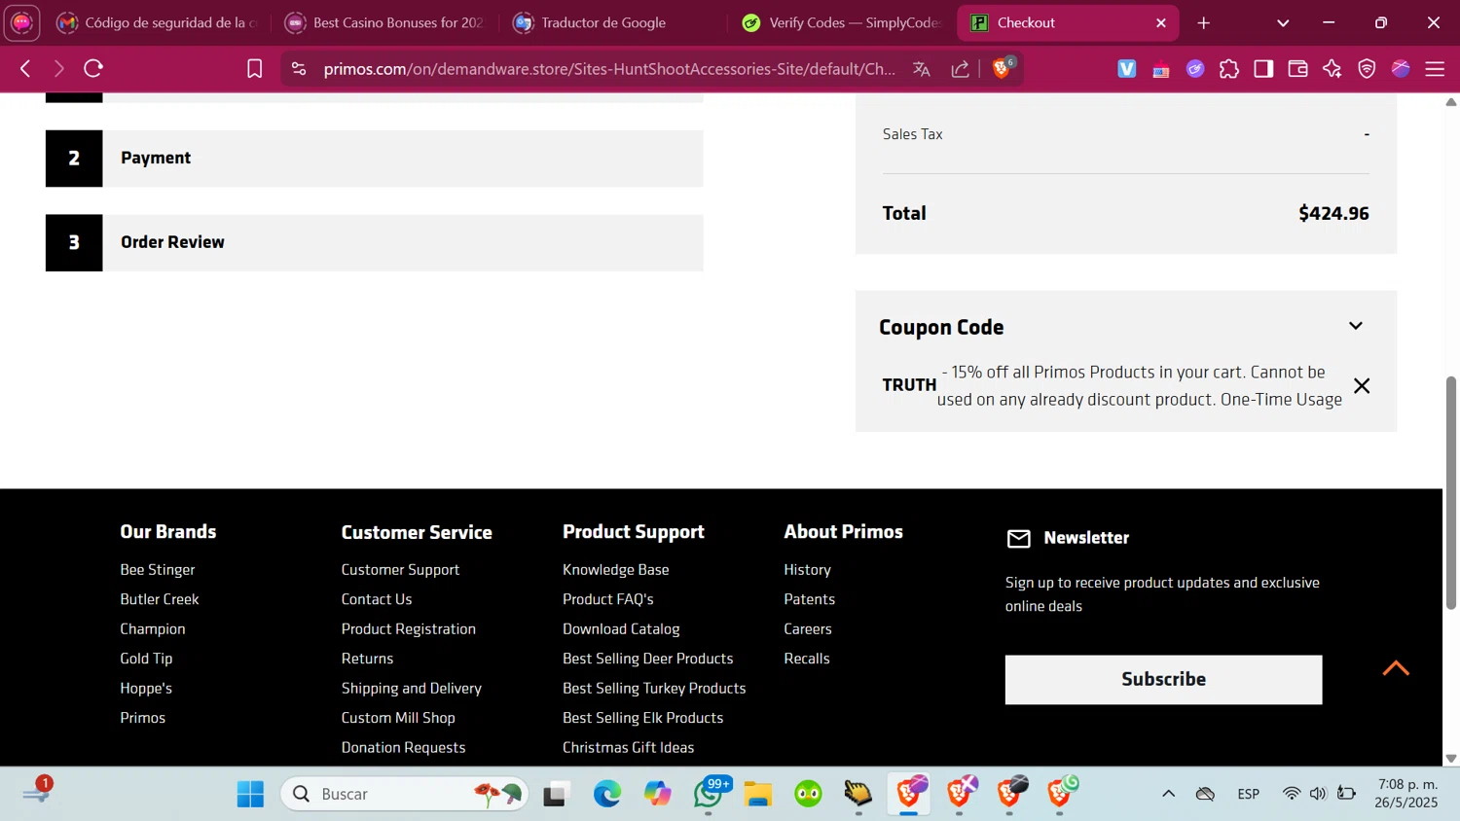Open the Butler Creek brand link

[160, 599]
